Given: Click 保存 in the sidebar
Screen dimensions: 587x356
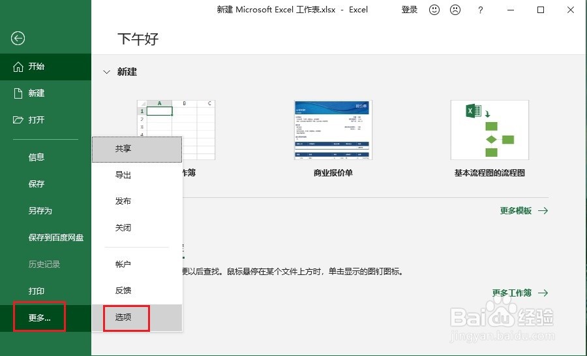Looking at the screenshot, I should 46,184.
